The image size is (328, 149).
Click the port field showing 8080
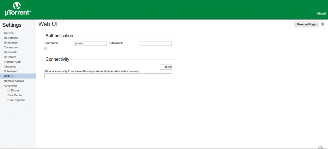point(166,67)
